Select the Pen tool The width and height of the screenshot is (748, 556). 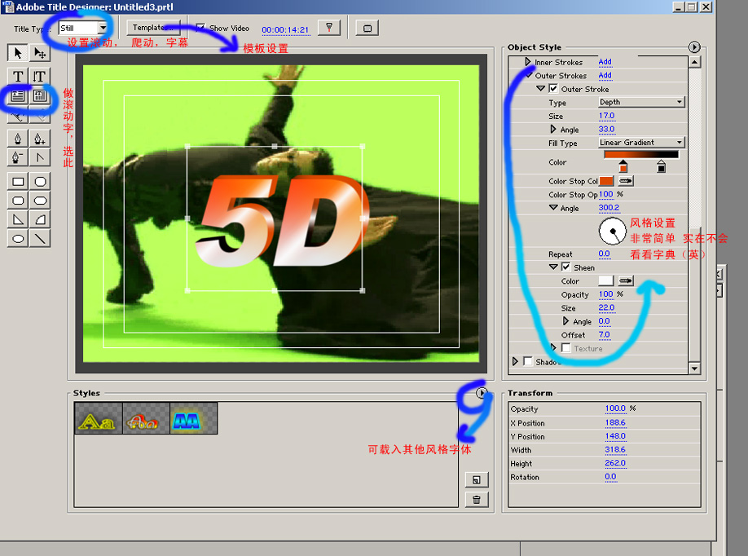[x=18, y=139]
